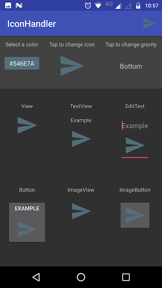Tap the picture notification icon in status bar

[8, 5]
